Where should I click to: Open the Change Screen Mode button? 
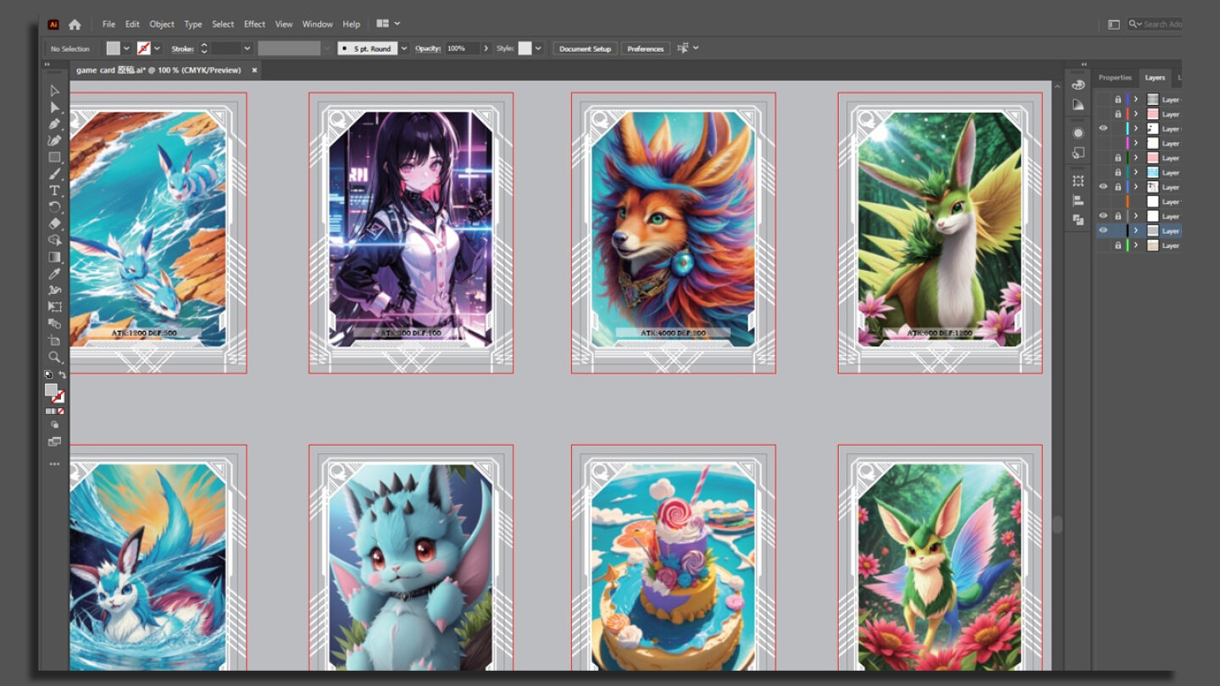(55, 441)
